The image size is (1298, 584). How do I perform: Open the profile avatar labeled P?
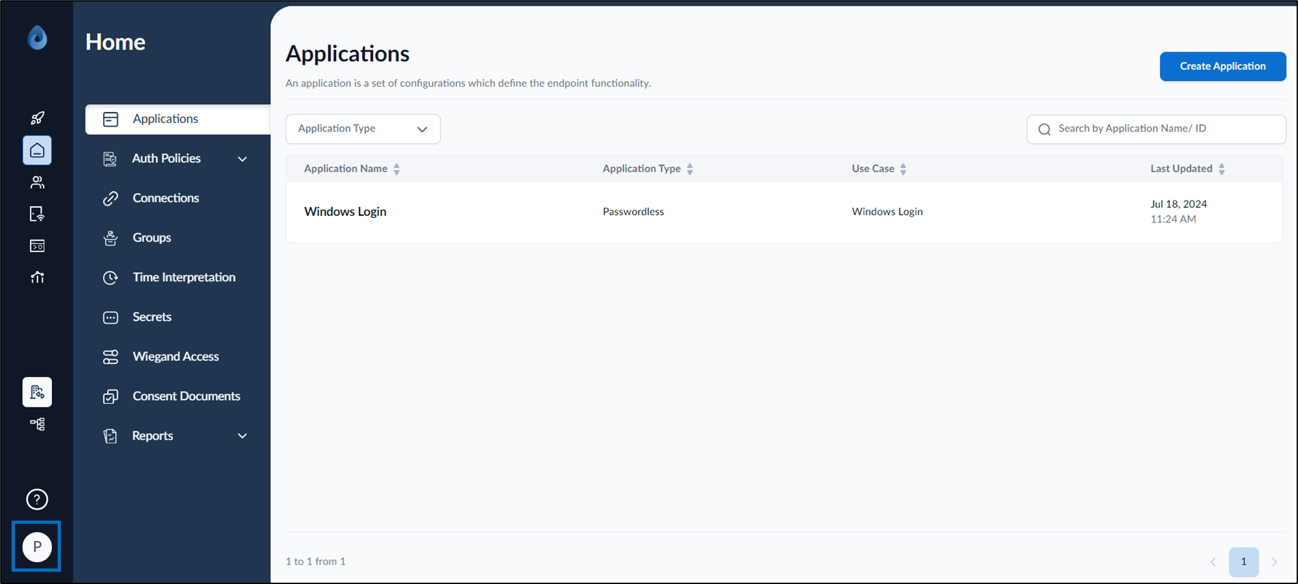click(x=37, y=547)
